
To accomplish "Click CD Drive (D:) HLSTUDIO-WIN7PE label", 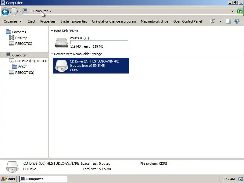I will pyautogui.click(x=94, y=61).
